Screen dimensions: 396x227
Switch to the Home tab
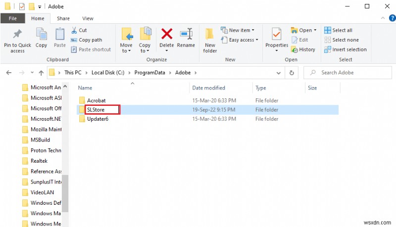coord(38,18)
